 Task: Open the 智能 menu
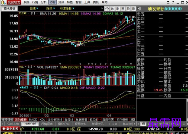click(x=79, y=2)
